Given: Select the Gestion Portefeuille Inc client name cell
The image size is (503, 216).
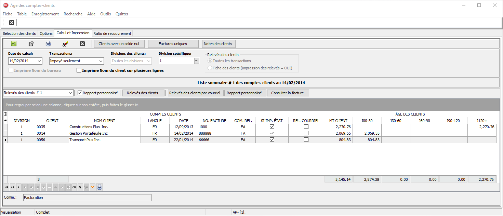Looking at the screenshot, I should tap(105, 133).
